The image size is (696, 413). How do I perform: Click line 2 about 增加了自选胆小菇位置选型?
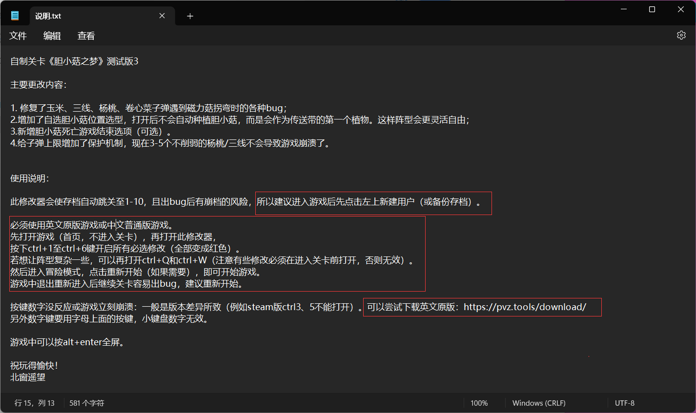(x=240, y=120)
